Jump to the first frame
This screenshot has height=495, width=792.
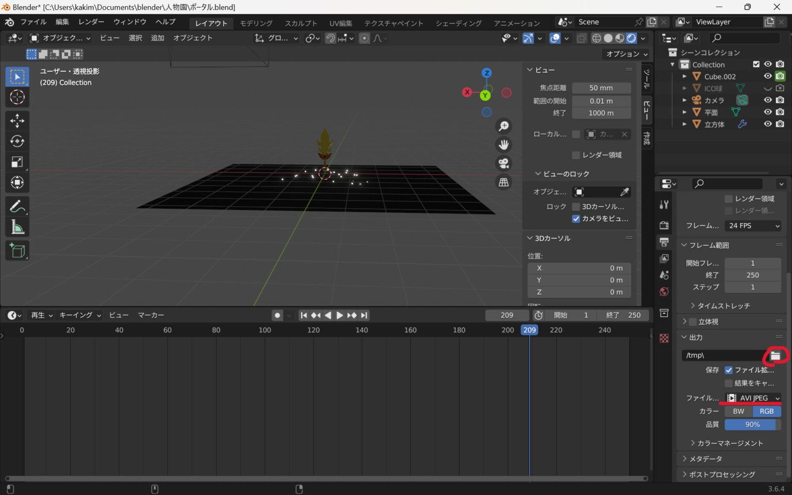point(304,315)
